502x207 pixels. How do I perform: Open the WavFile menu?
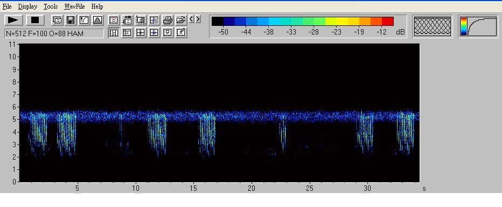pos(74,6)
